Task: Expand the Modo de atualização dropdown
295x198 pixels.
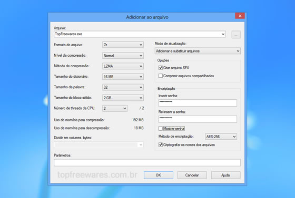Action: click(198, 51)
